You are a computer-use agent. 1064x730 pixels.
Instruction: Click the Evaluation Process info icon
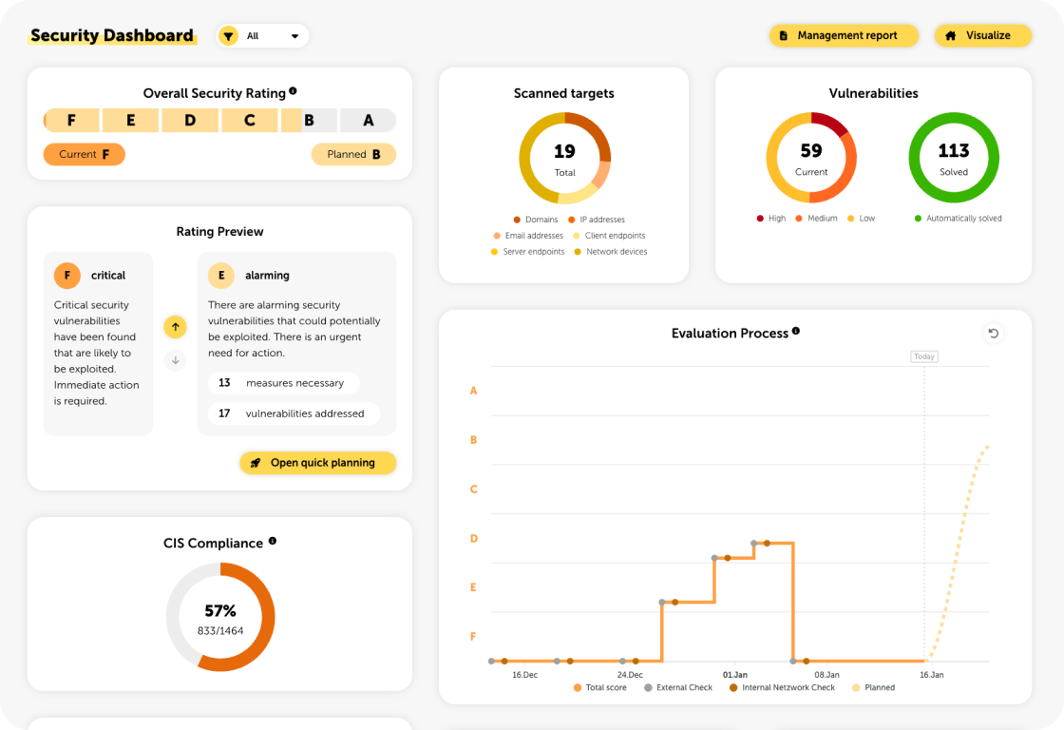(x=796, y=331)
